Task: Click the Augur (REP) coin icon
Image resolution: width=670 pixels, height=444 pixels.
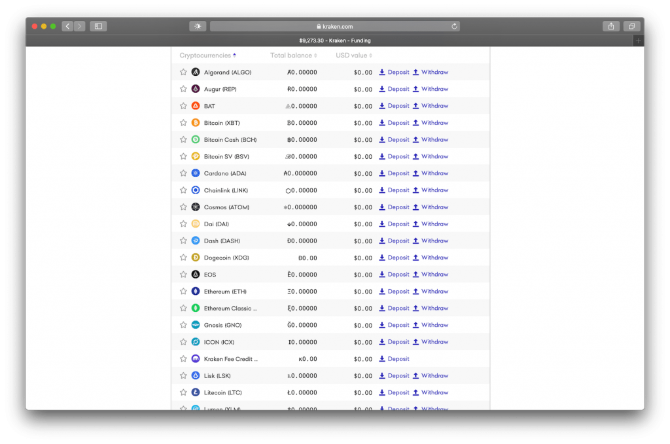Action: [x=195, y=89]
